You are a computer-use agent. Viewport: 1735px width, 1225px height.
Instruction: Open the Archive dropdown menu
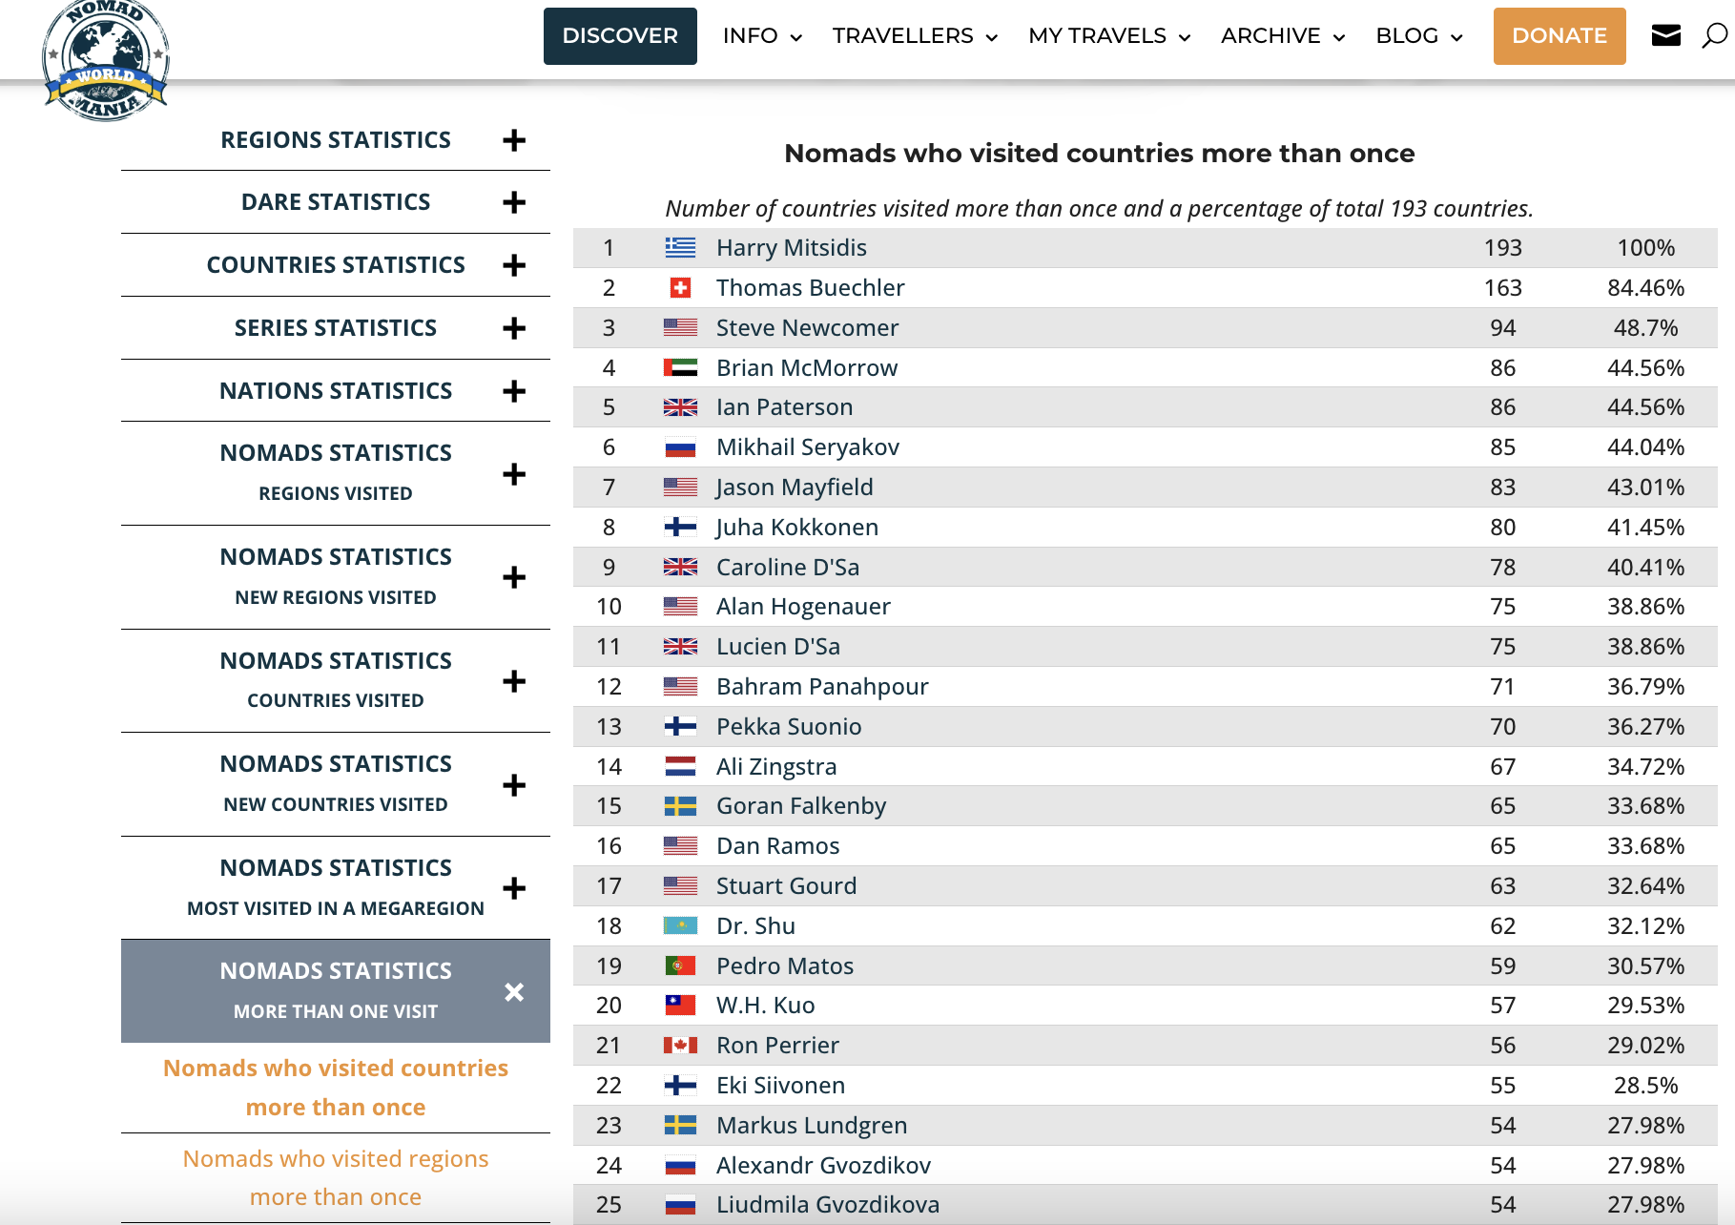(x=1282, y=36)
